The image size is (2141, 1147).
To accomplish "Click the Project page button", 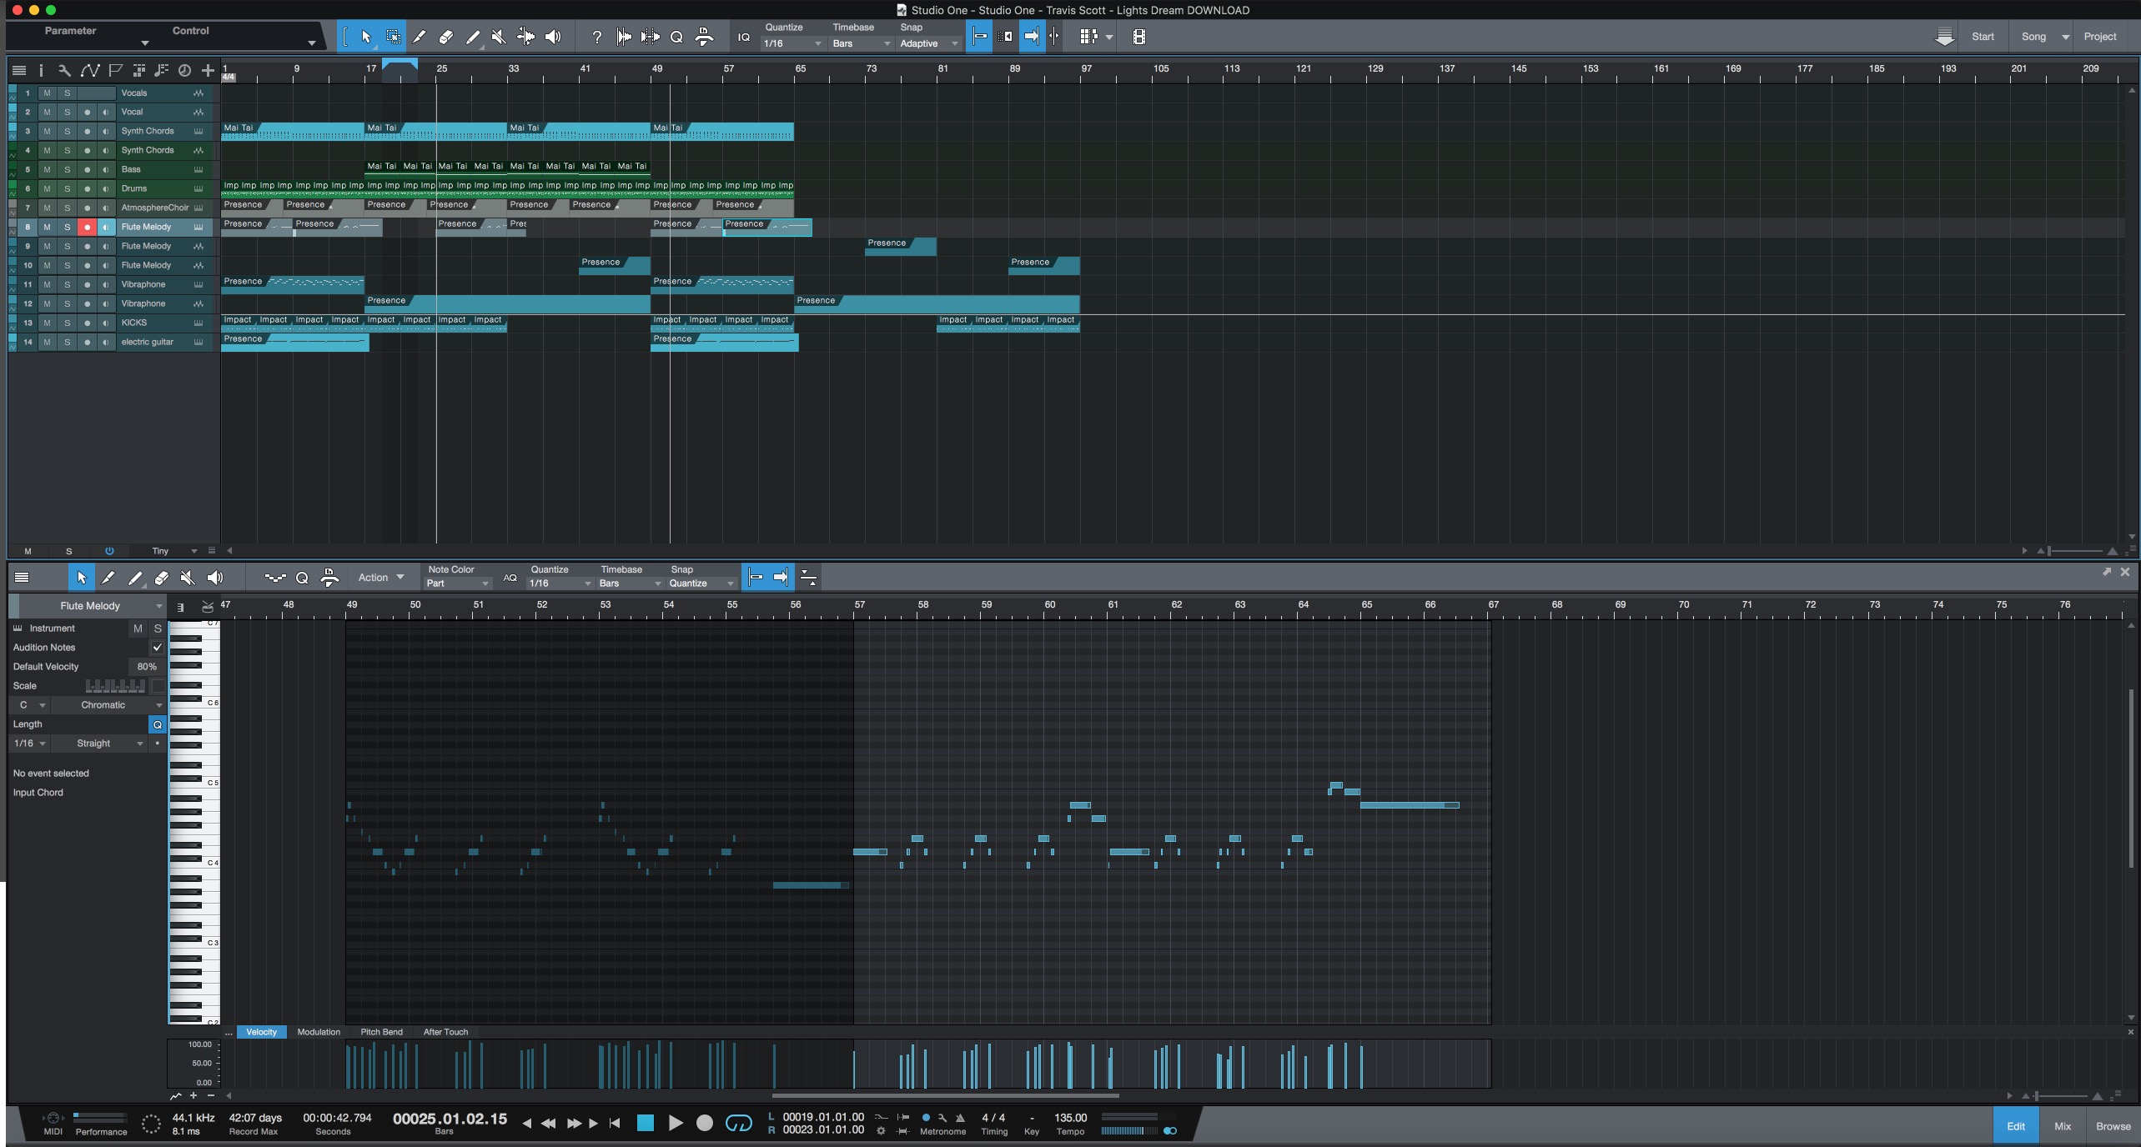I will pyautogui.click(x=2099, y=37).
